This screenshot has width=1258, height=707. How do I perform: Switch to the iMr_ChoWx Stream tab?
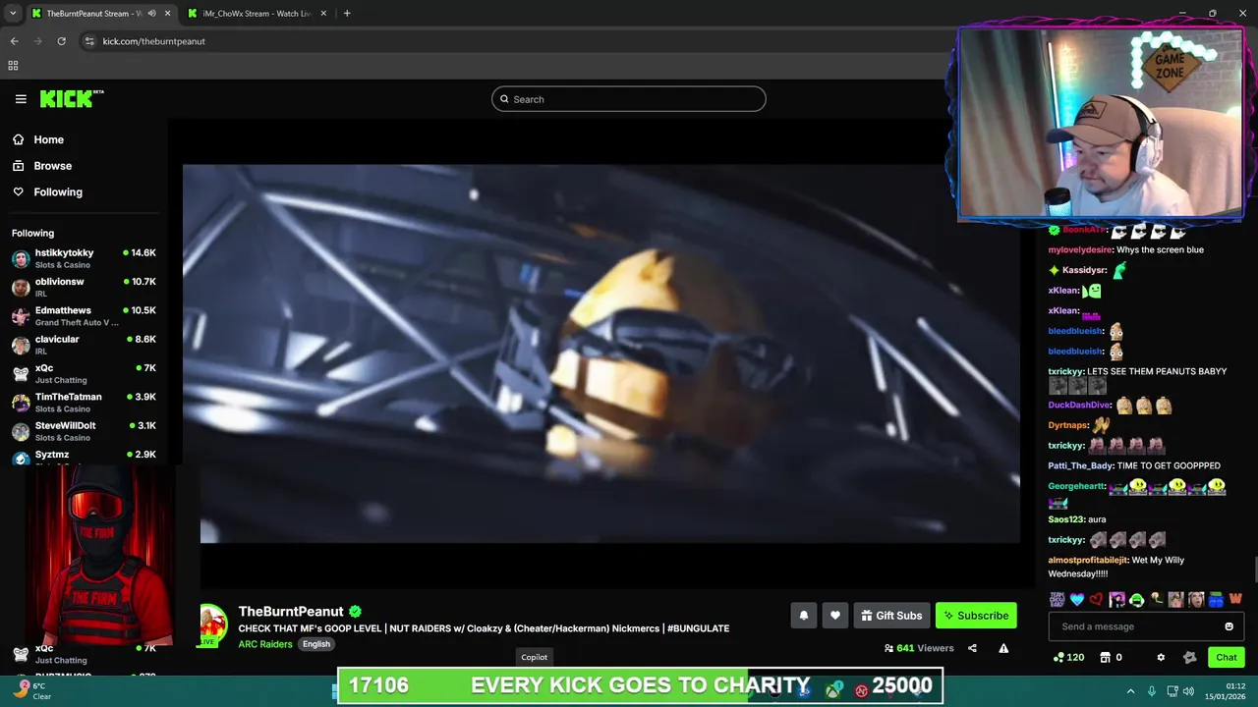(256, 14)
